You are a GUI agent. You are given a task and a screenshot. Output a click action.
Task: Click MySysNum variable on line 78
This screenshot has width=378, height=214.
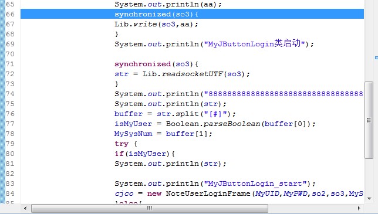tap(133, 134)
